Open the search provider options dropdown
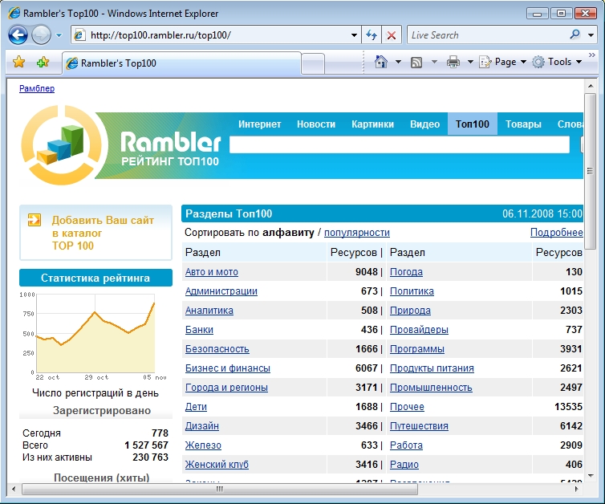Screen dimensions: 605x504 591,35
